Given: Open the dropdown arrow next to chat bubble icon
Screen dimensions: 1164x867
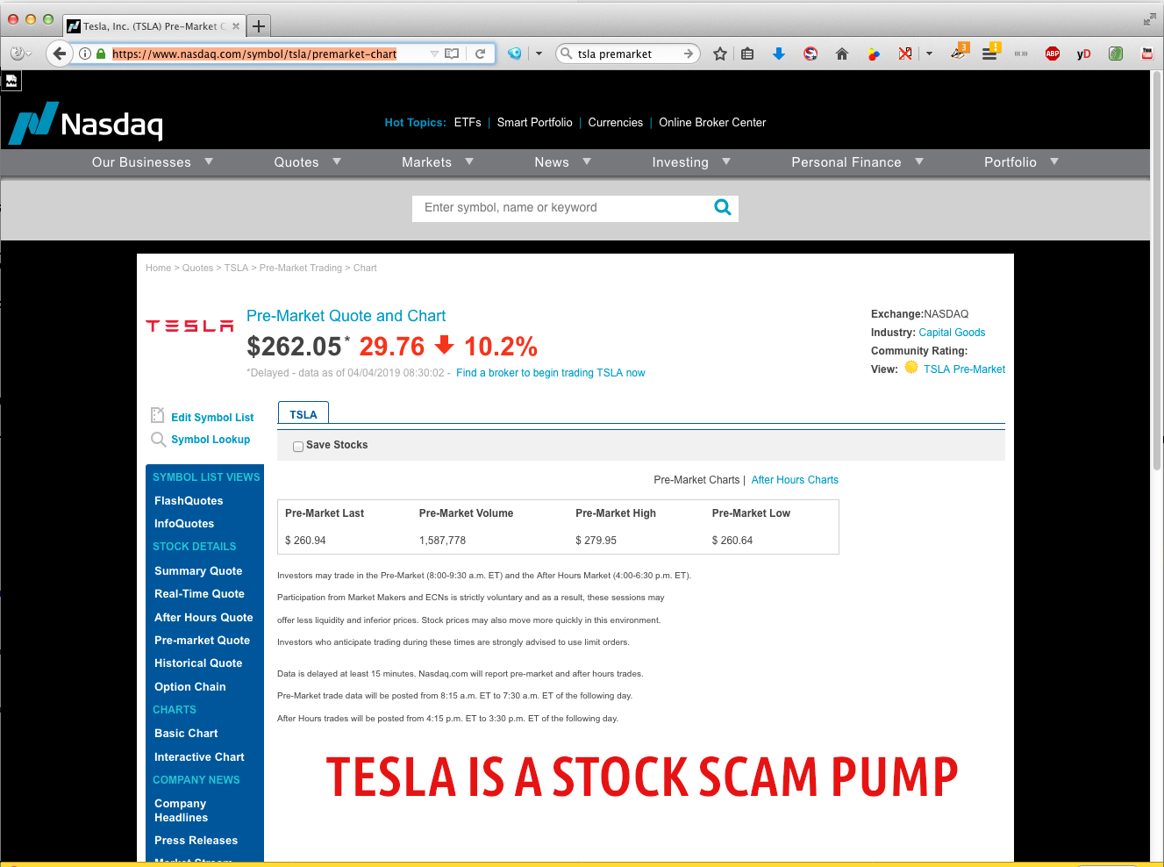Looking at the screenshot, I should click(x=539, y=54).
